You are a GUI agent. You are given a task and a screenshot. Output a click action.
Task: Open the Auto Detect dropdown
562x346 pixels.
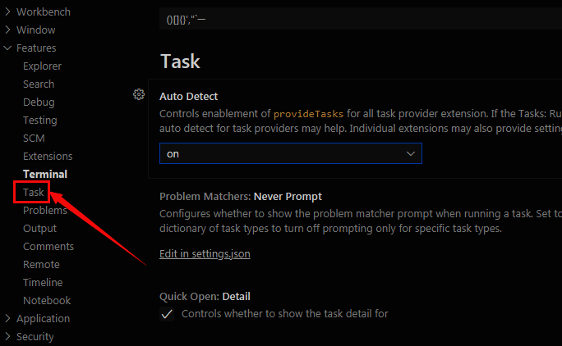(290, 153)
